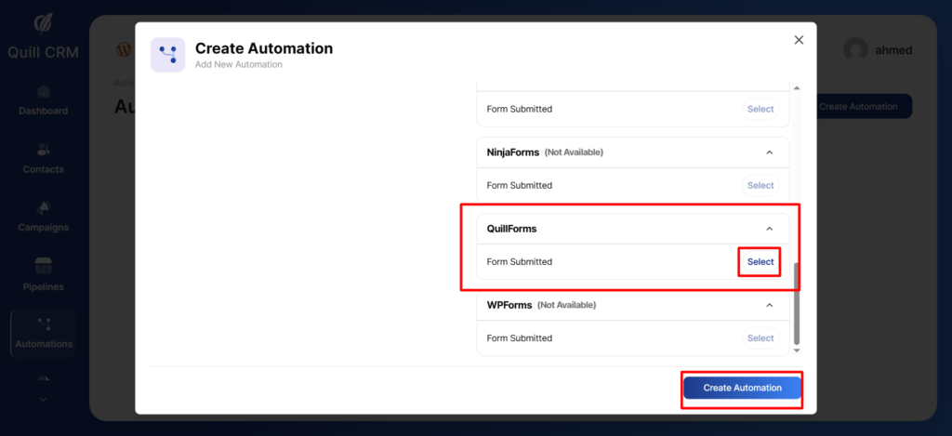Select the Automations sidebar icon
Screen dimensions: 952x436
tap(43, 324)
